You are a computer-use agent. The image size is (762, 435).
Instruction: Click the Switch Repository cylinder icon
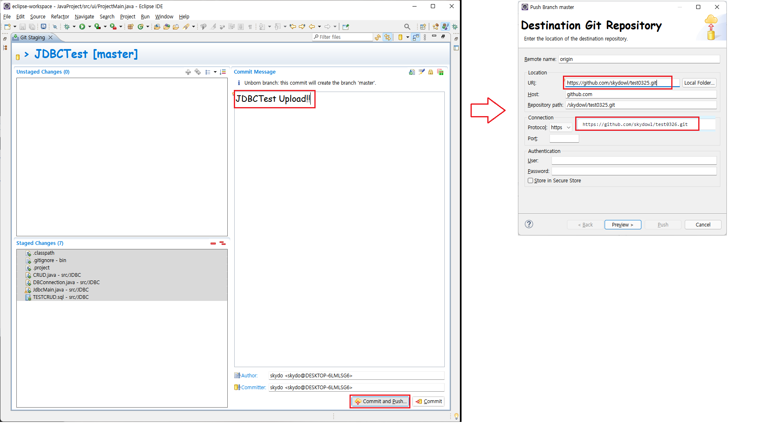point(400,37)
